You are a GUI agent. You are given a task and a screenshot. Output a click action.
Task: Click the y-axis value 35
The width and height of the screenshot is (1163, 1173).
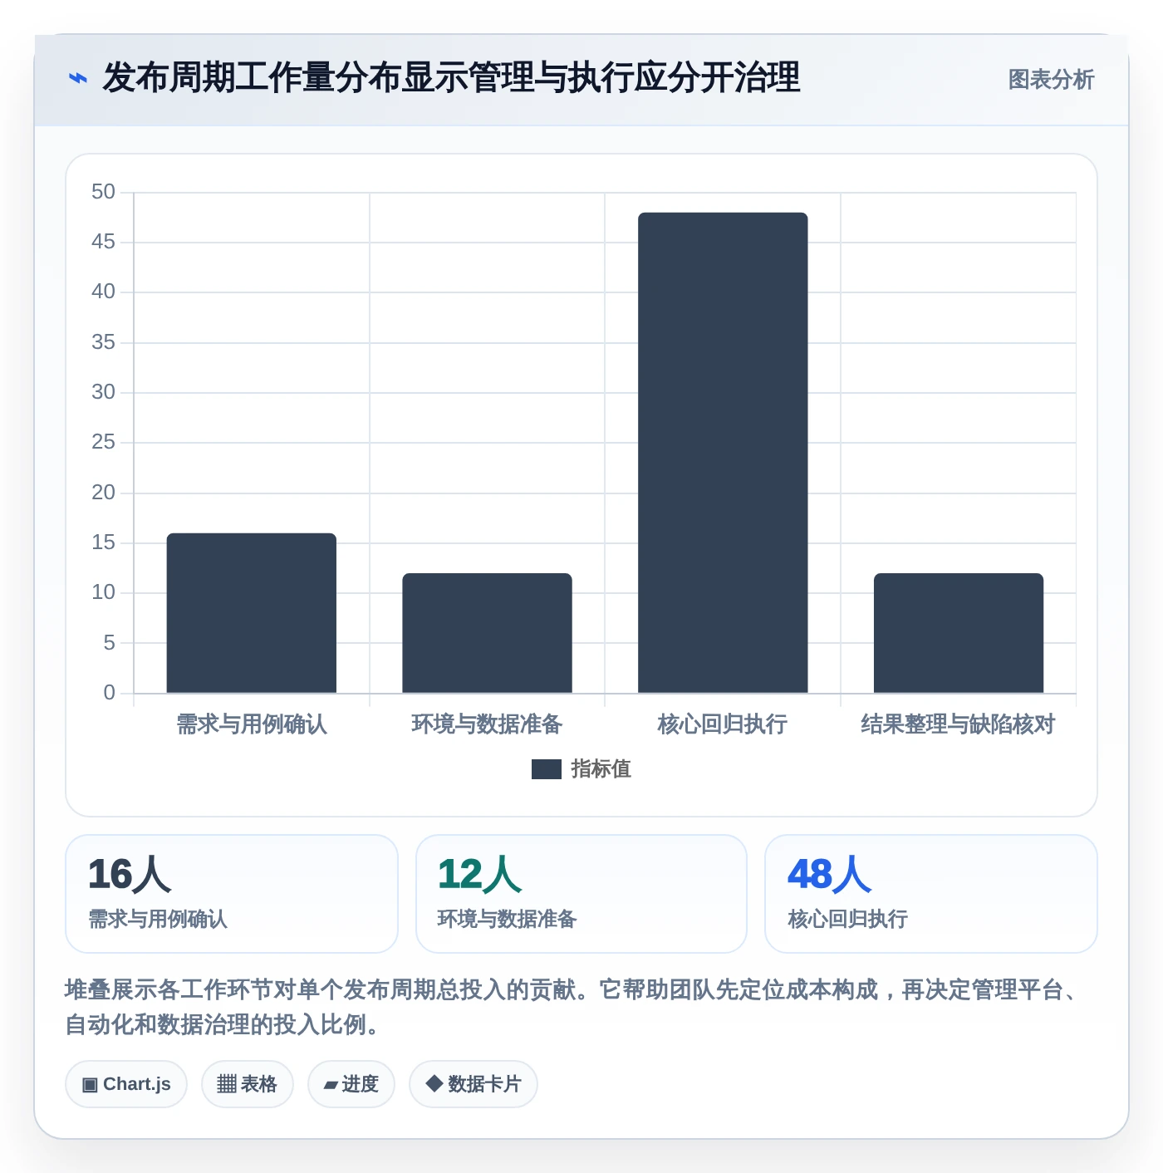[x=104, y=342]
